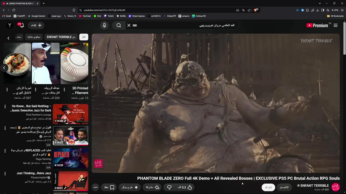Go back with the browser back arrow
The height and width of the screenshot is (194, 346).
4,10
